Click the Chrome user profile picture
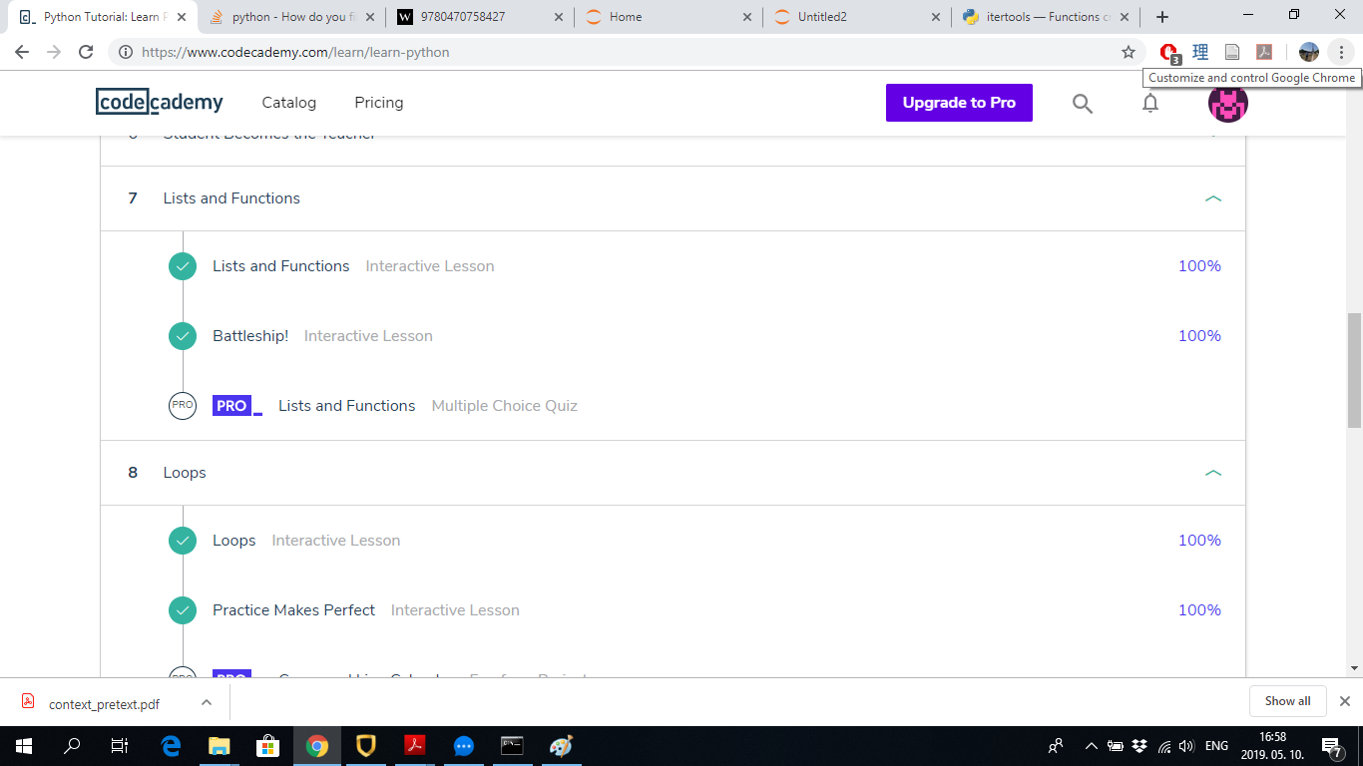This screenshot has width=1363, height=766. pos(1309,52)
